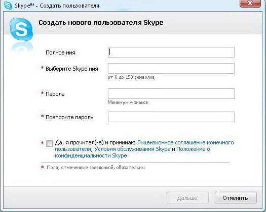266x212 pixels.
Task: Click the 'от 6 до 150 символов' hint
Action: (x=131, y=77)
